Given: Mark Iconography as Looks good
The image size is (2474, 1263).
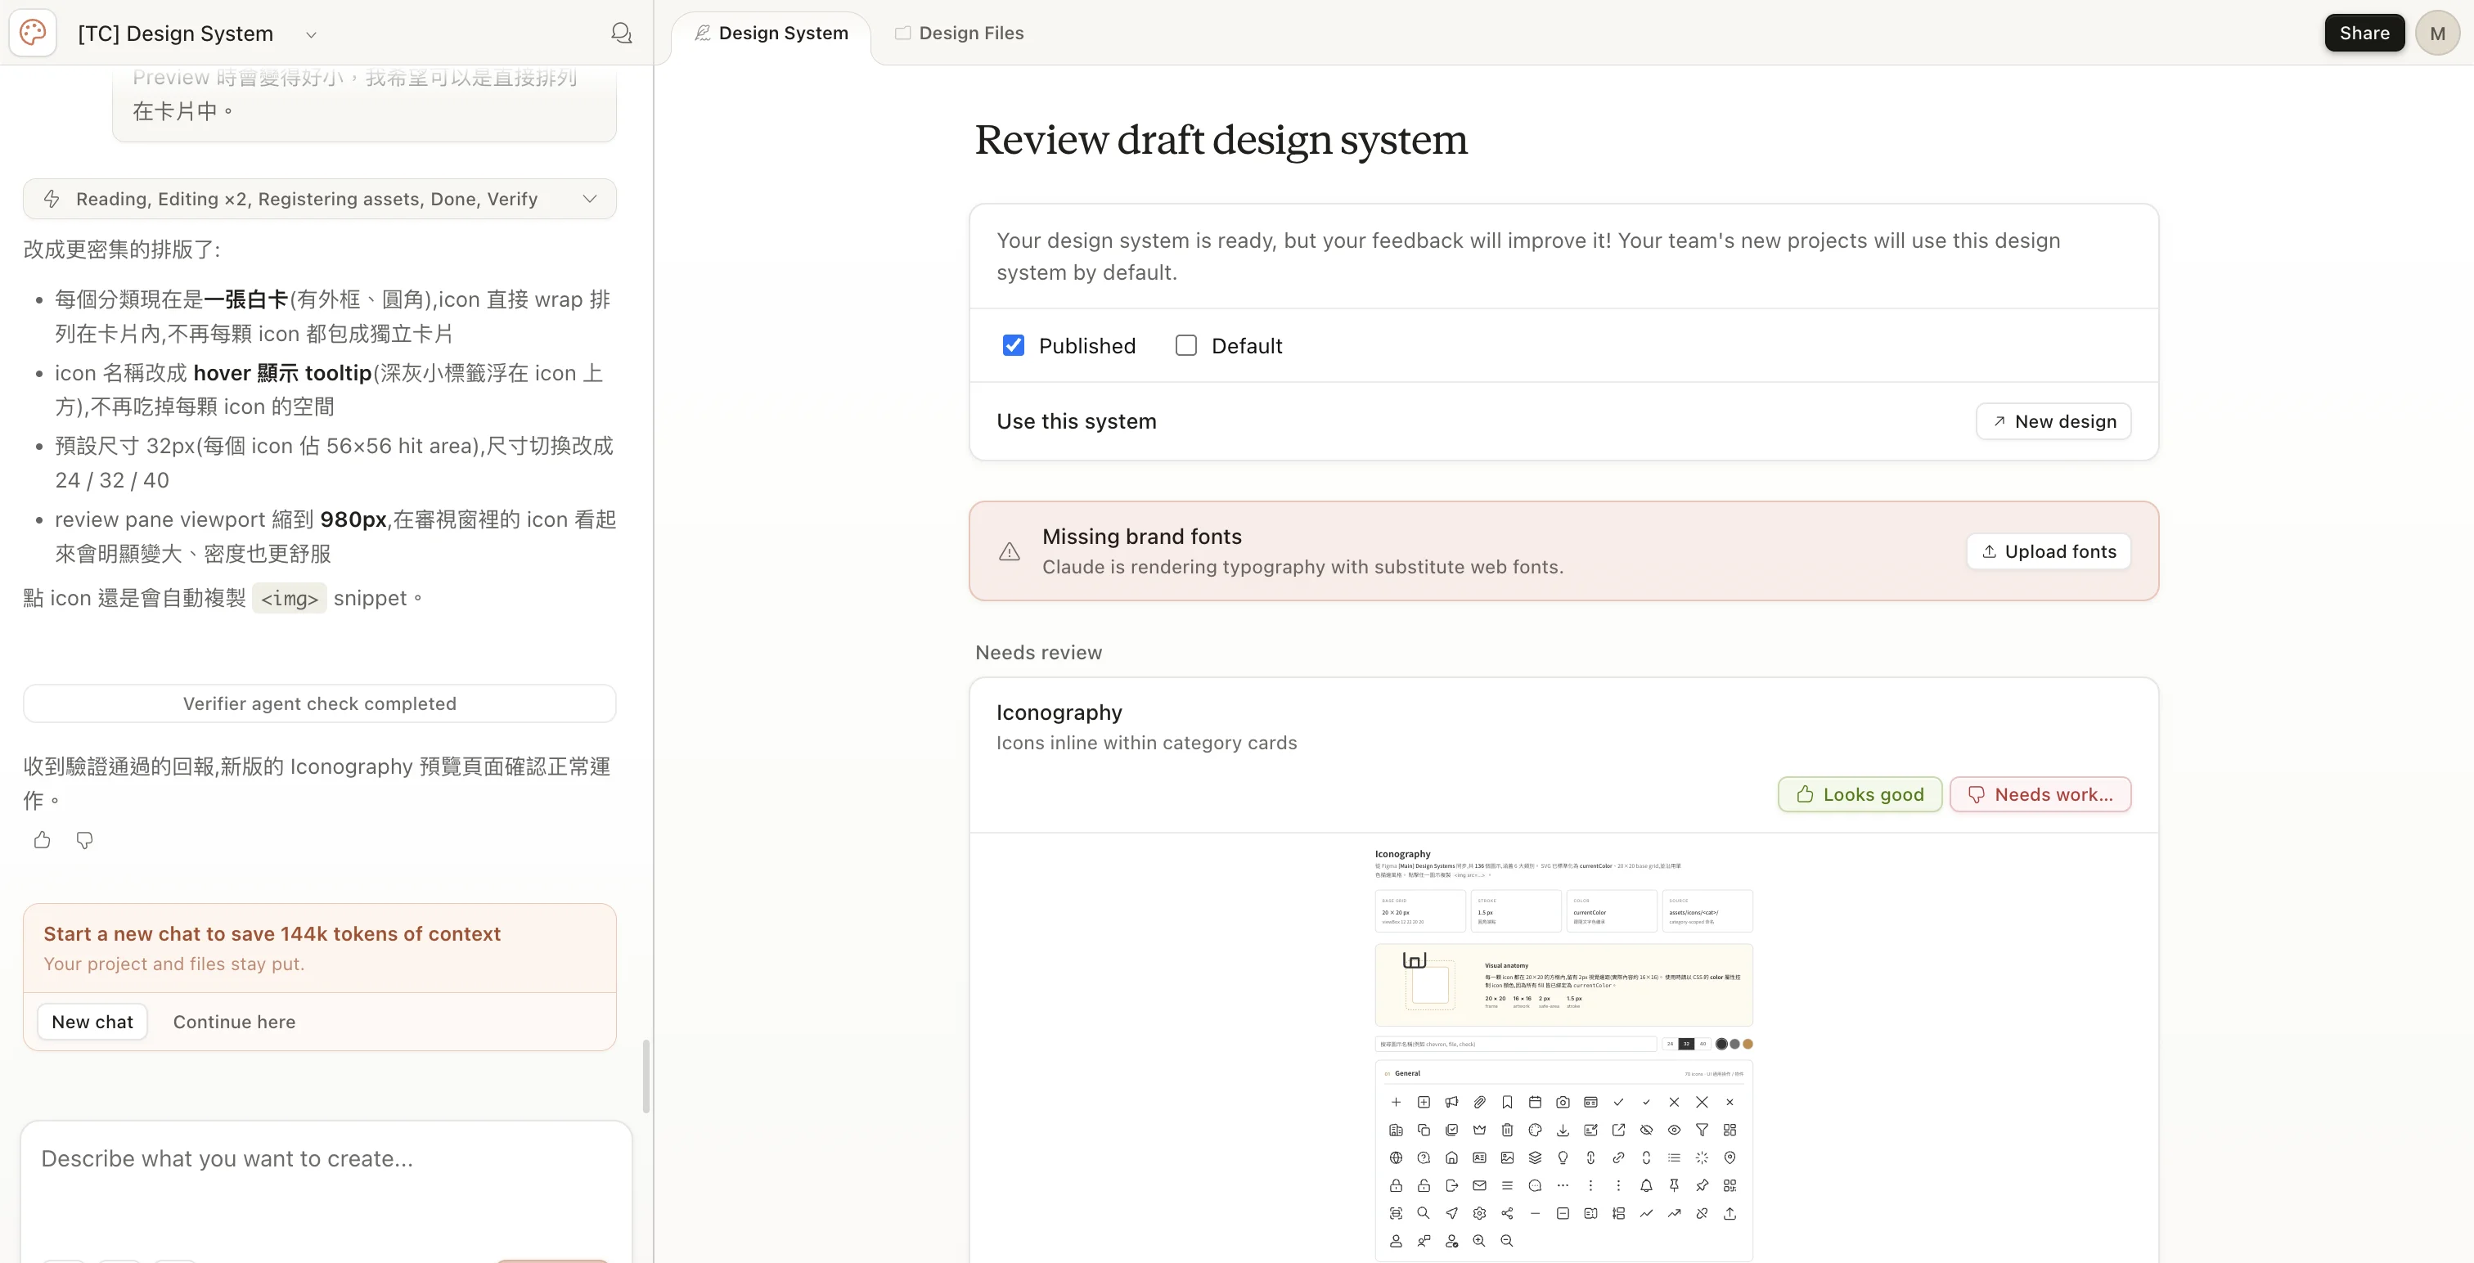Looking at the screenshot, I should pyautogui.click(x=1860, y=794).
